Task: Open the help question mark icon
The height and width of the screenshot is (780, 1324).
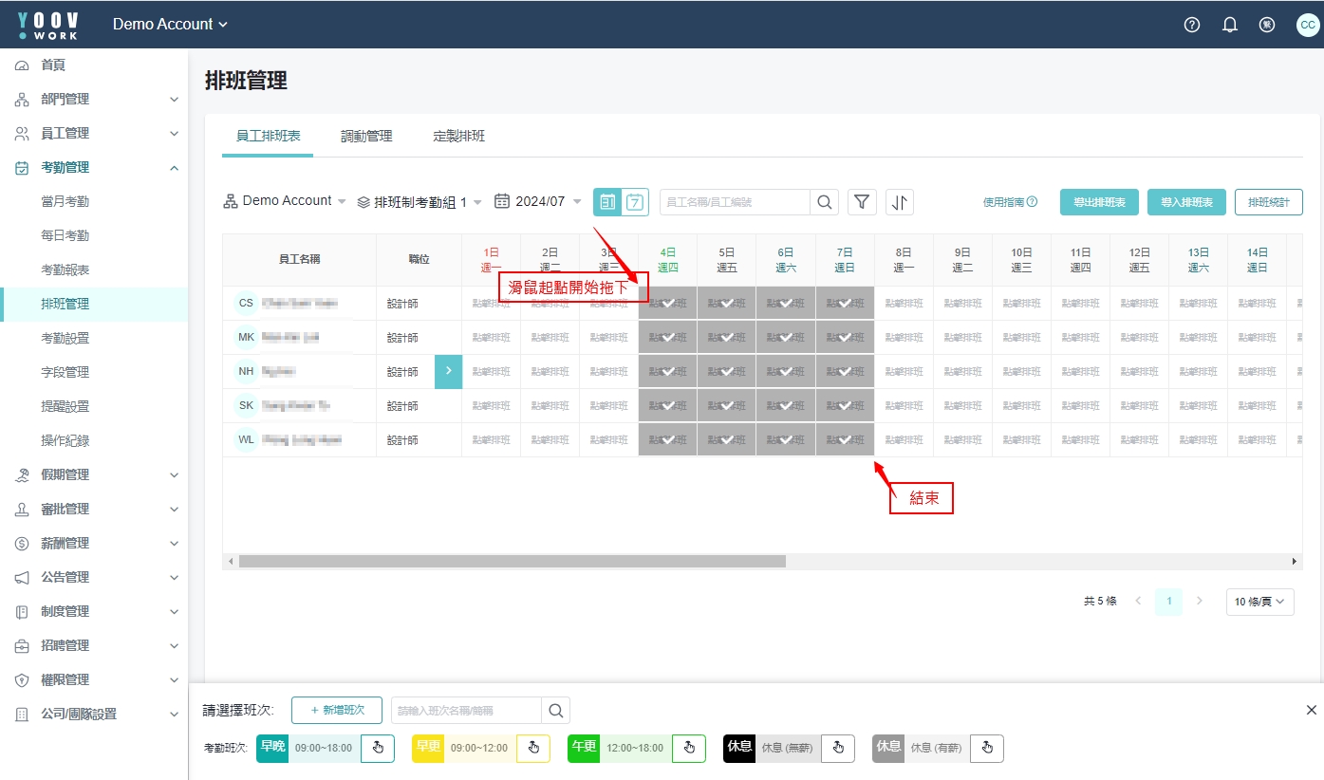Action: [x=1192, y=26]
